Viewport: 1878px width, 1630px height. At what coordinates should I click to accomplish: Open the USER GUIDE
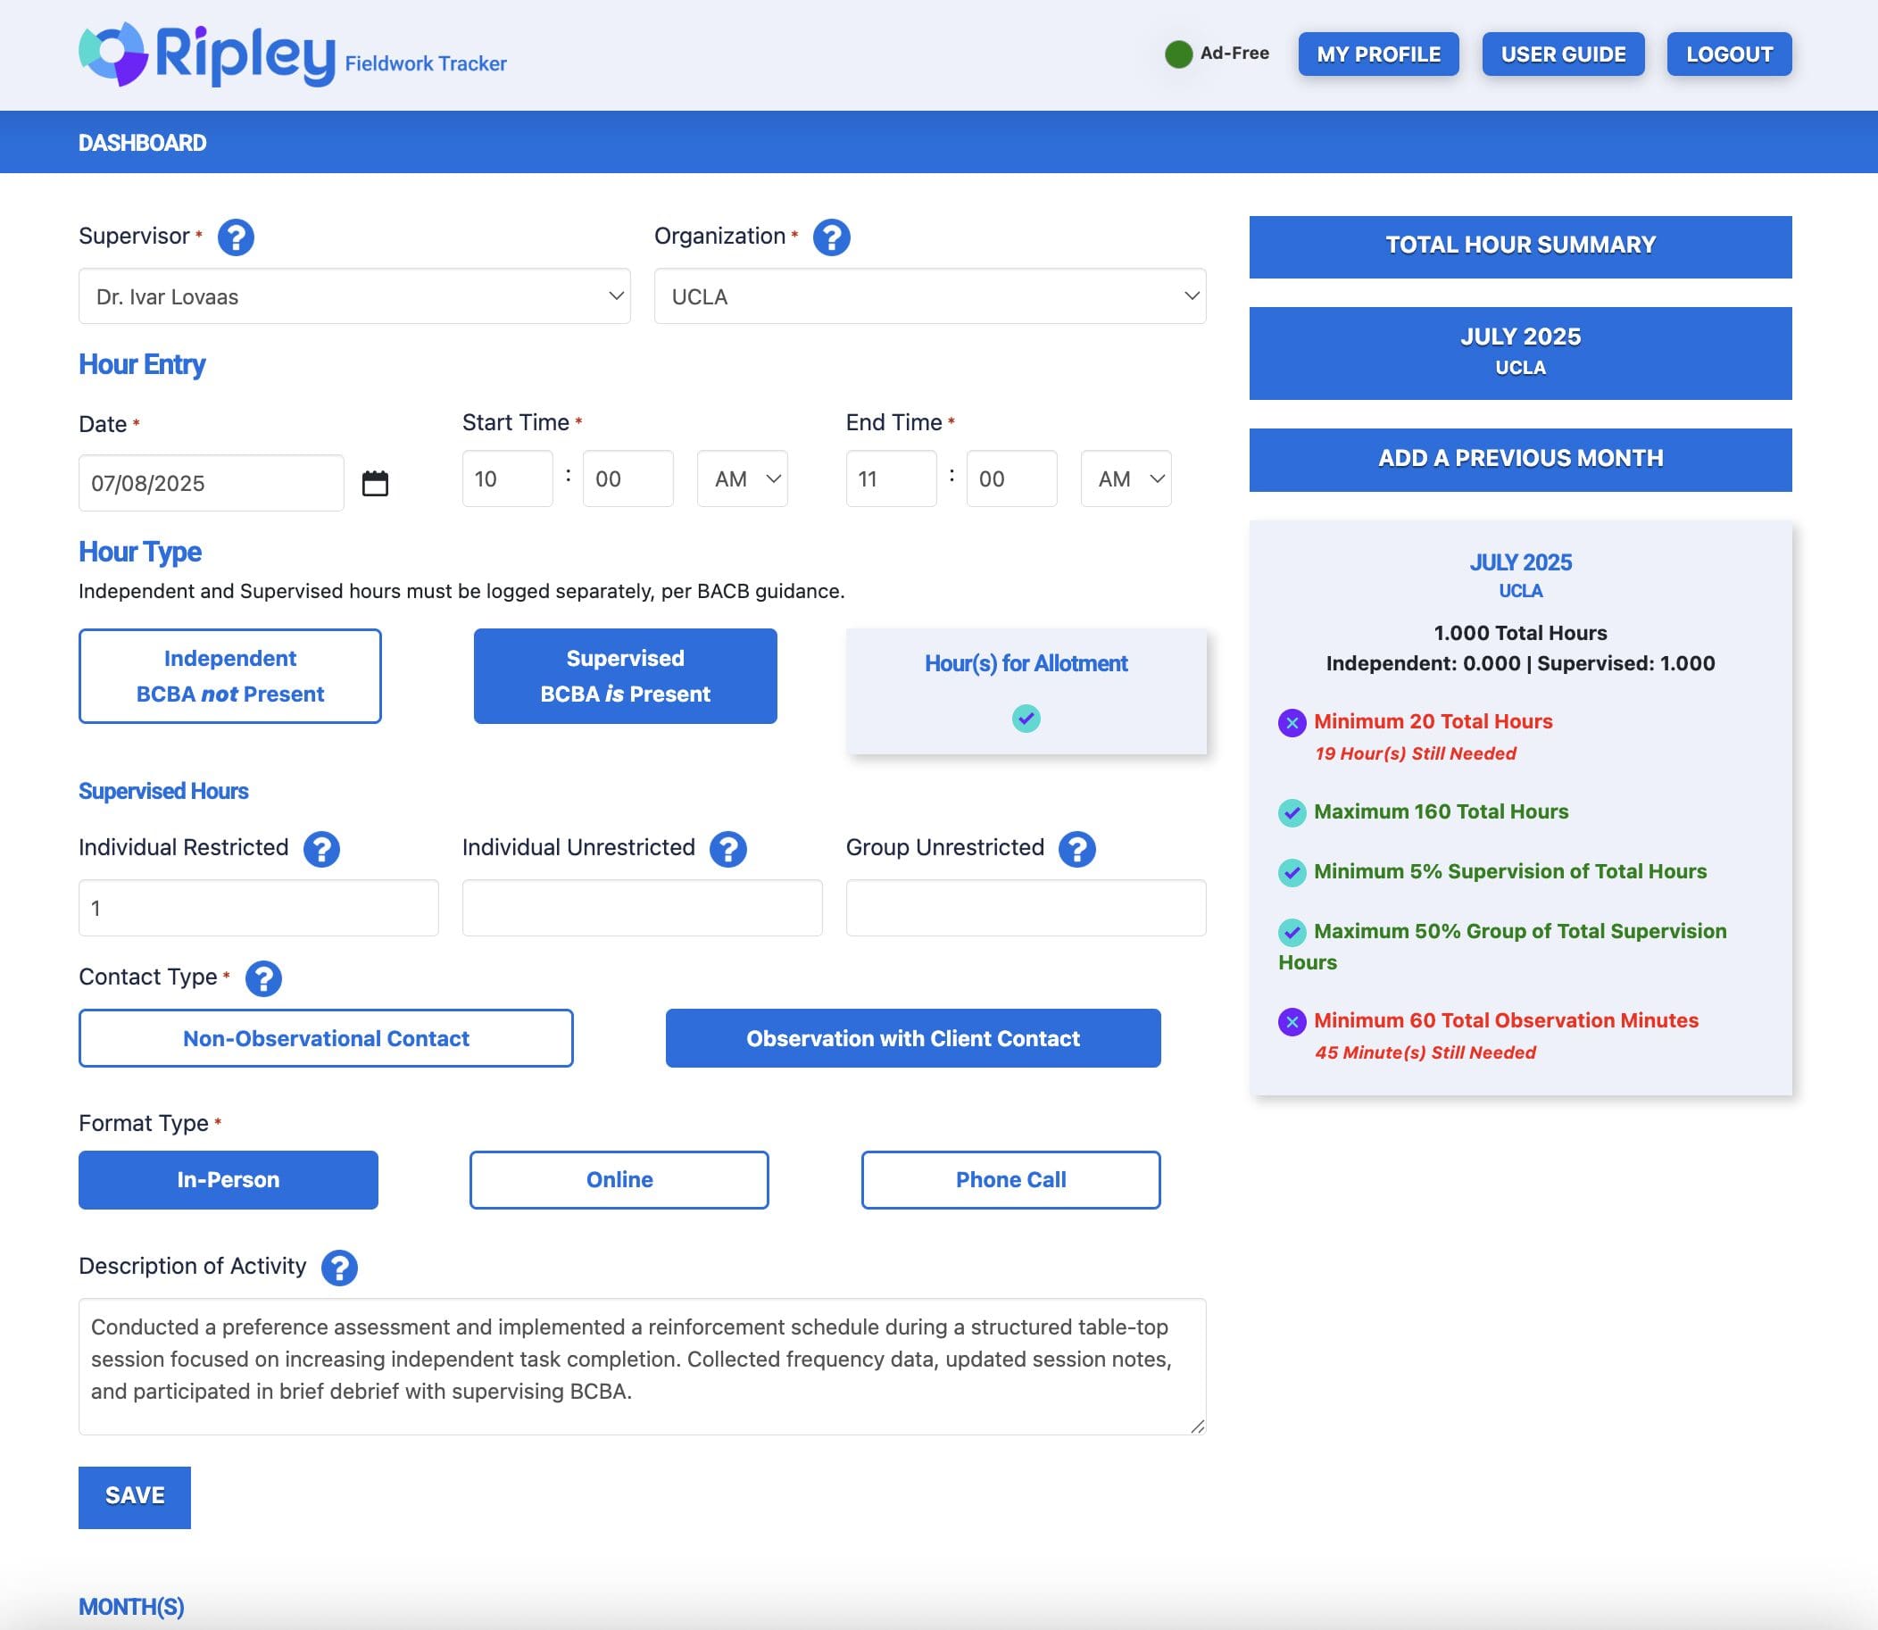1563,54
